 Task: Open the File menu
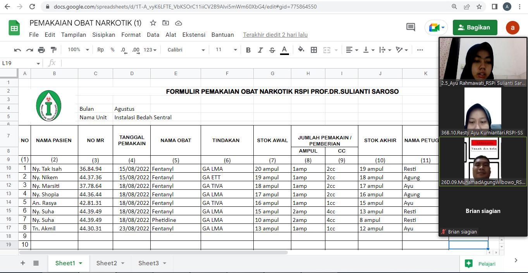click(34, 34)
